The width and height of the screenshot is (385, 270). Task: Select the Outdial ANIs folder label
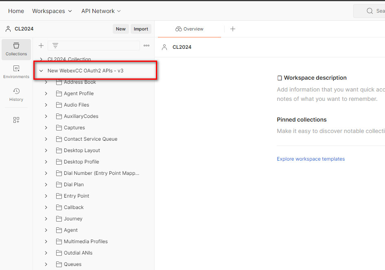(x=78, y=253)
